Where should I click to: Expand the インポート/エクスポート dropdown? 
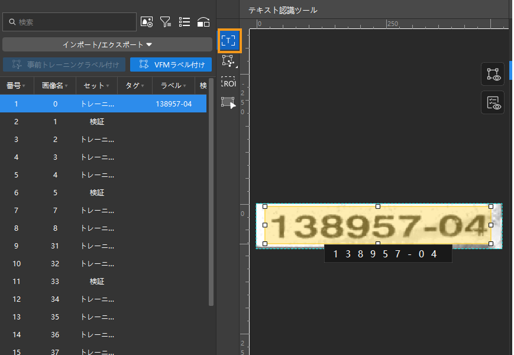click(107, 44)
